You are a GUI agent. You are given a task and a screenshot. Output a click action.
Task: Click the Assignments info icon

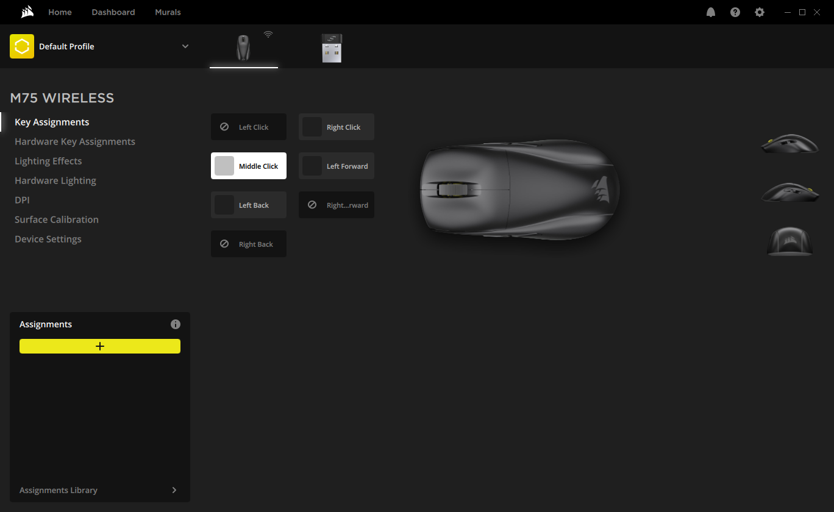(x=176, y=324)
